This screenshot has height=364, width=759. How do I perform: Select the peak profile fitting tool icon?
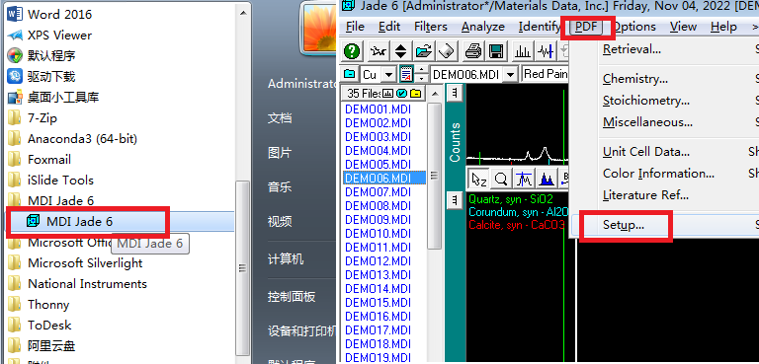pyautogui.click(x=524, y=180)
